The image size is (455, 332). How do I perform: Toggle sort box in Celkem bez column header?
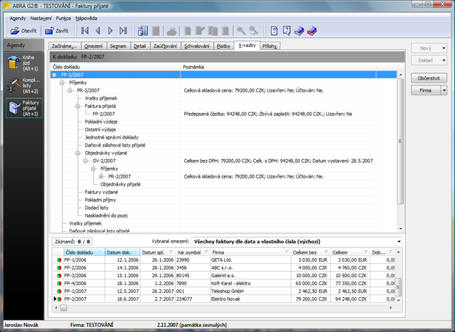pyautogui.click(x=327, y=252)
